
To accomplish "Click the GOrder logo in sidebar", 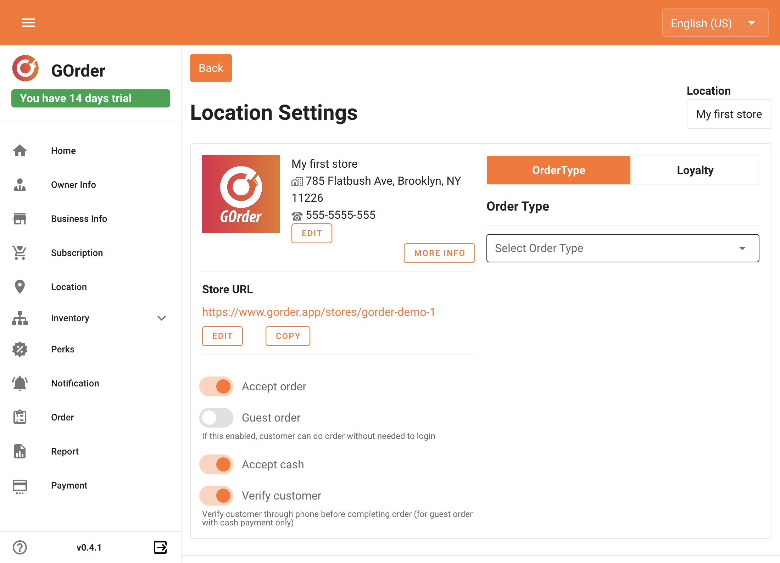I will pyautogui.click(x=25, y=68).
